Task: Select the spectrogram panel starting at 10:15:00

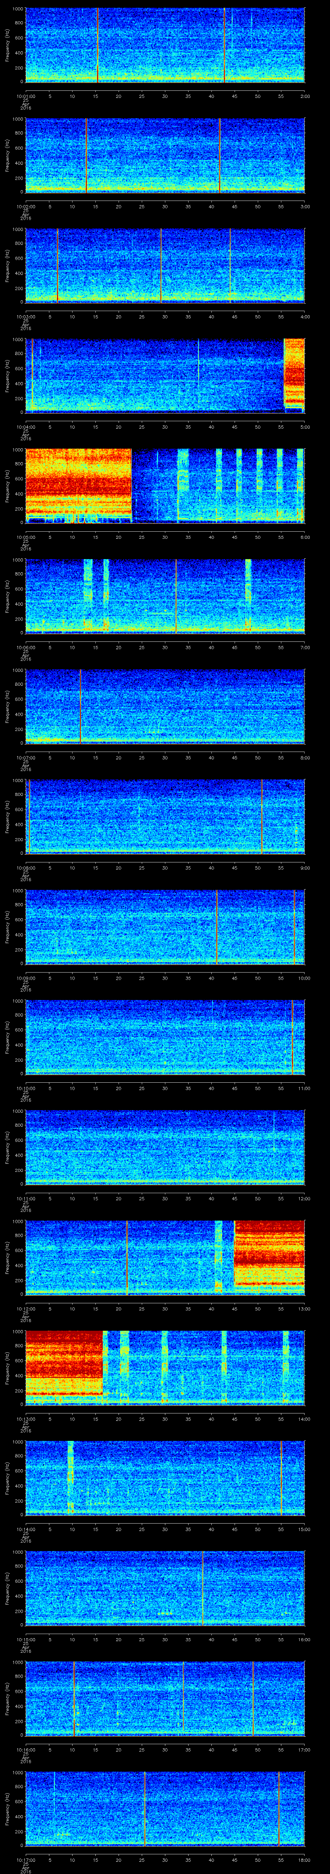Action: point(165,1588)
